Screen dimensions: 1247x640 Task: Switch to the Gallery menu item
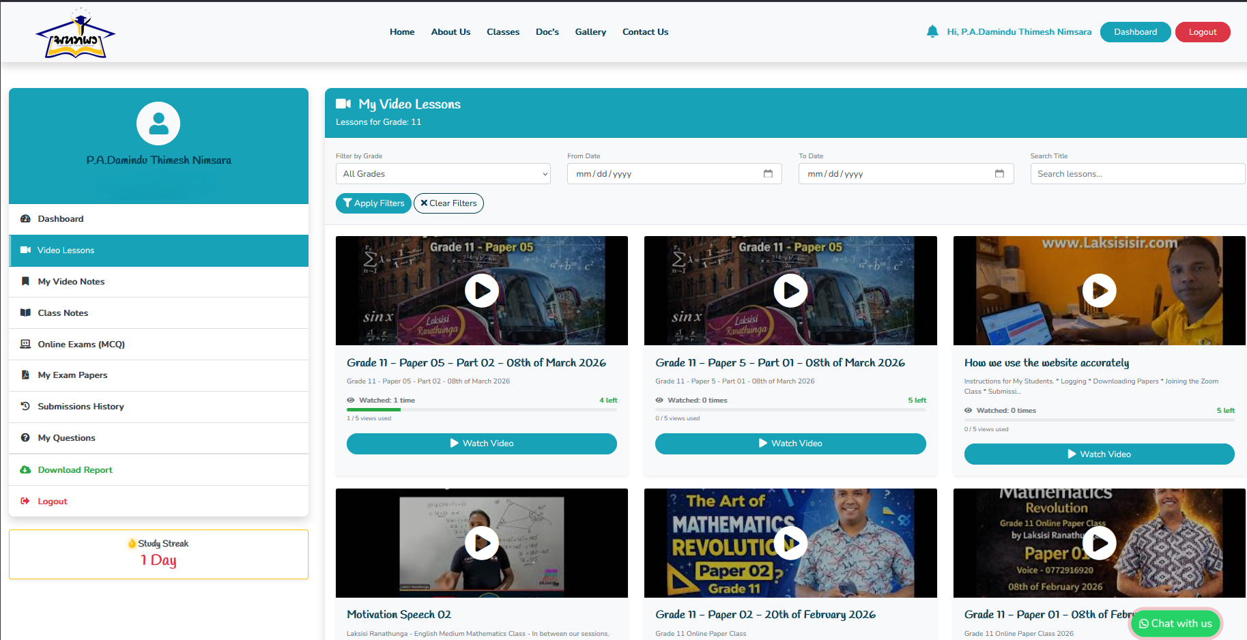(590, 31)
